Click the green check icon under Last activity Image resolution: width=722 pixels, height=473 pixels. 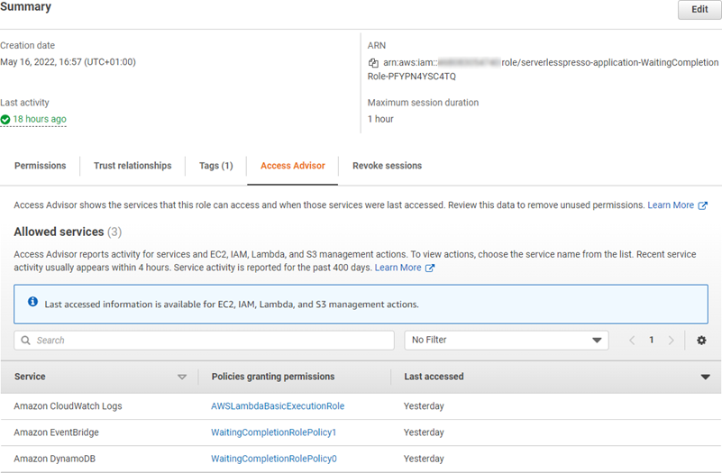(x=5, y=120)
